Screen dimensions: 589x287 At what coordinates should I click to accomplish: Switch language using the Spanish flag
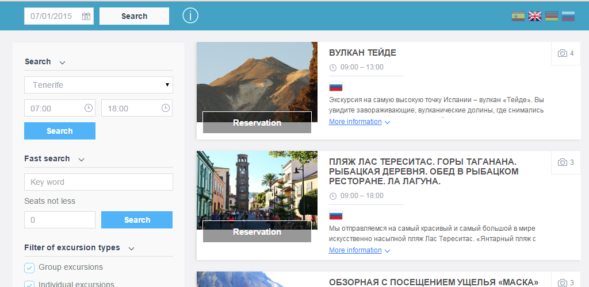click(518, 16)
